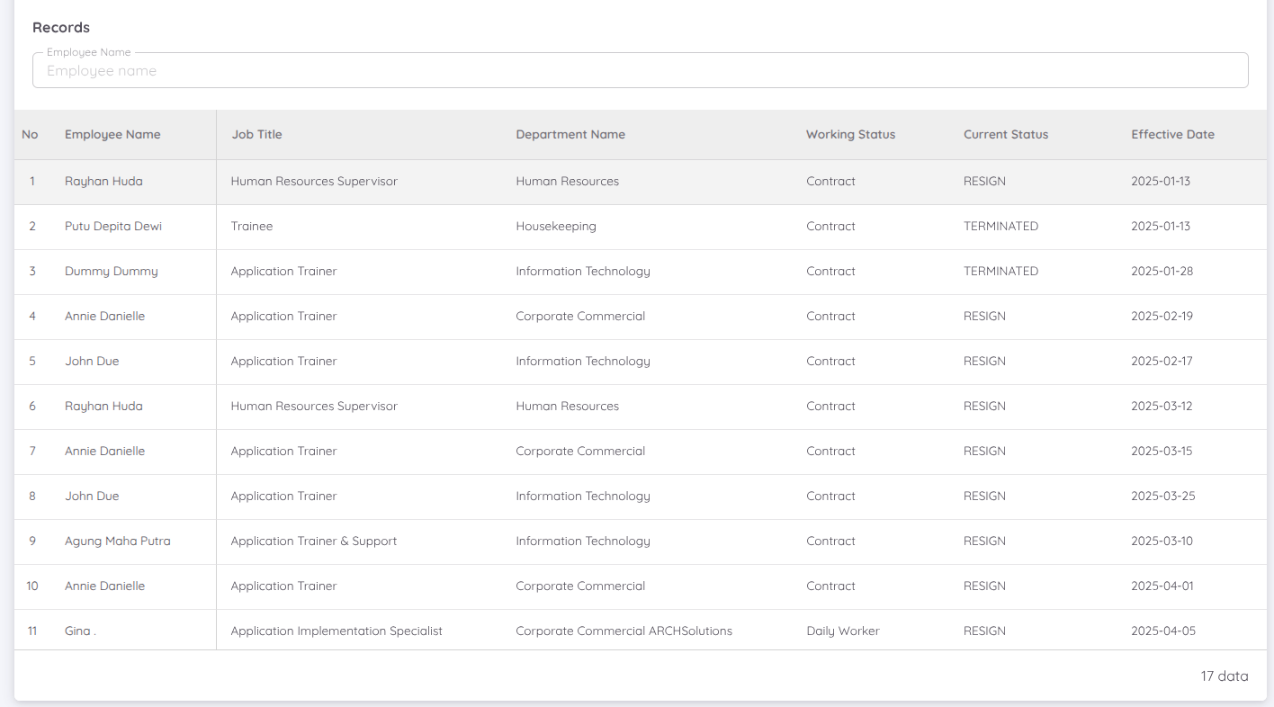Open Agung Maha Putra's record
The image size is (1274, 707).
[x=117, y=541]
